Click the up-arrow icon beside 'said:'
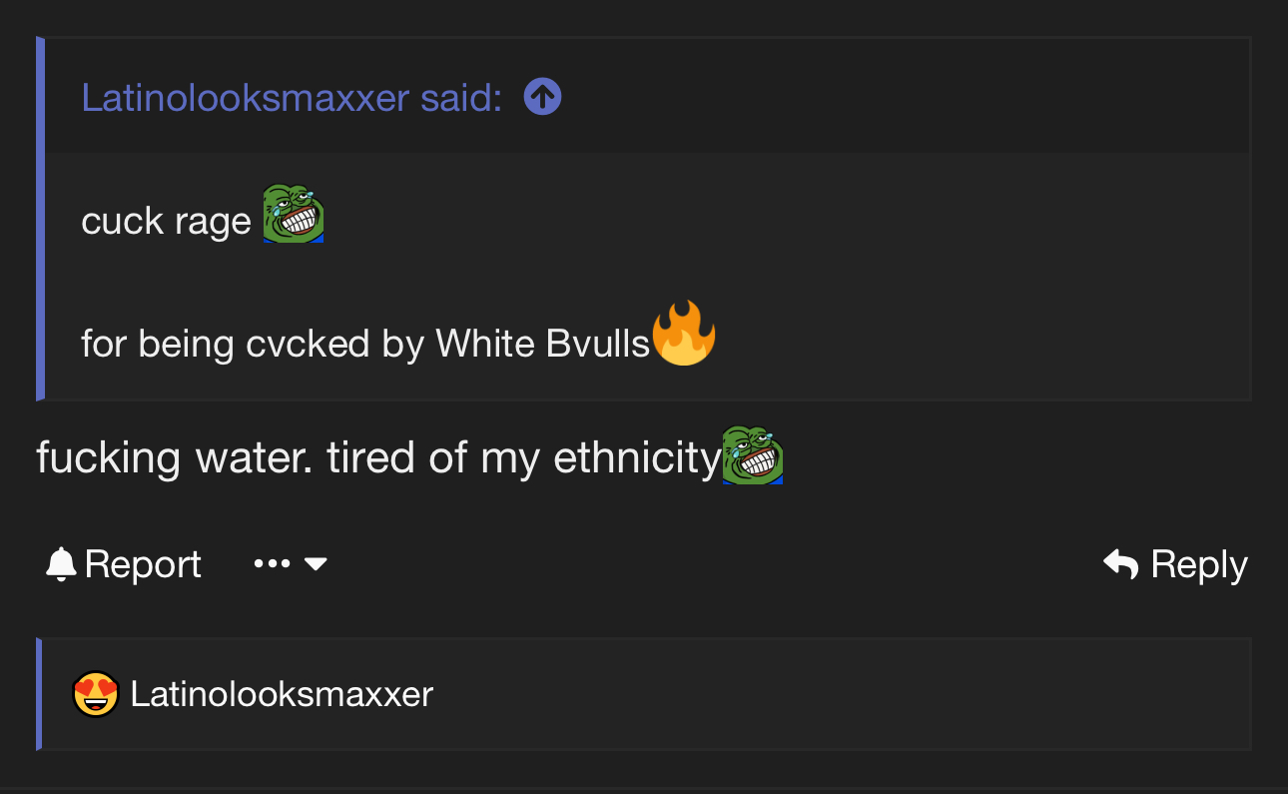1288x794 pixels. [542, 97]
